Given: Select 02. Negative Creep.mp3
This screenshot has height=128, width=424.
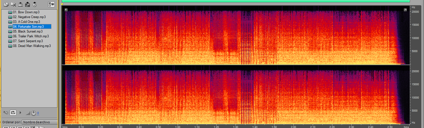Looking at the screenshot, I should coord(29,17).
